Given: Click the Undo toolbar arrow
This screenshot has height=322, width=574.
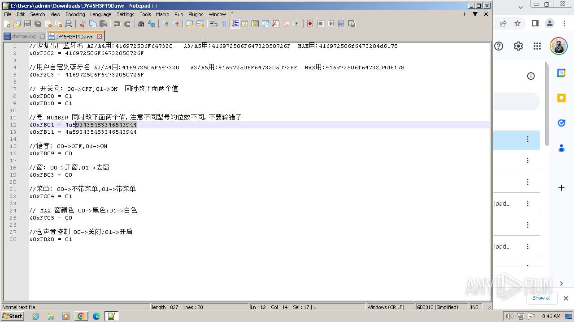Looking at the screenshot, I should coord(117,24).
